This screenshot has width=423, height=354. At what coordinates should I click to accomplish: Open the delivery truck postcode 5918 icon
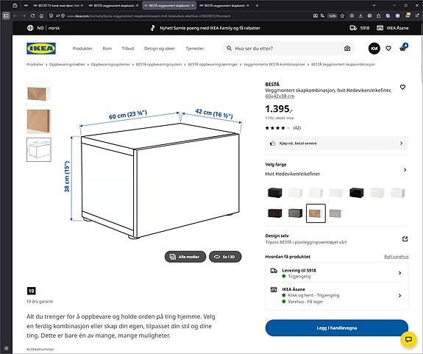point(353,28)
